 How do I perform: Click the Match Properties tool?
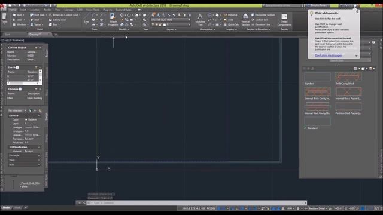coord(113,20)
